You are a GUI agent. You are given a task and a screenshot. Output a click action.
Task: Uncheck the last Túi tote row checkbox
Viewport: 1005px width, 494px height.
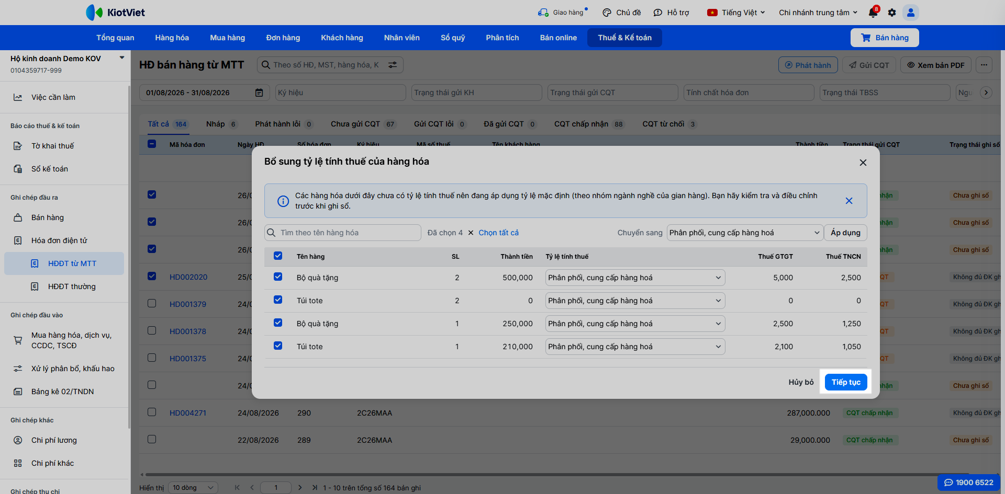(278, 346)
